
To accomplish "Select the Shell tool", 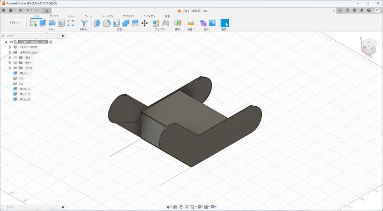I will (x=116, y=23).
